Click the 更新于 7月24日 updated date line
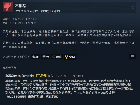 tap(19, 23)
